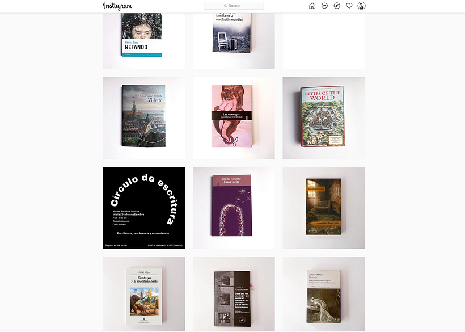Open the Petrushevskaya black-and-white book post
465x332 pixels.
234,294
